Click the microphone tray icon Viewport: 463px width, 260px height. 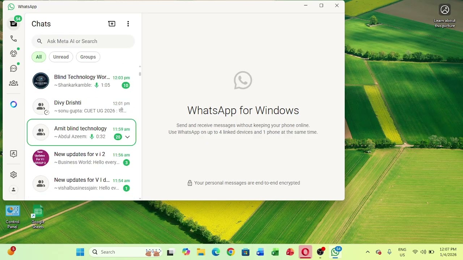pos(390,252)
